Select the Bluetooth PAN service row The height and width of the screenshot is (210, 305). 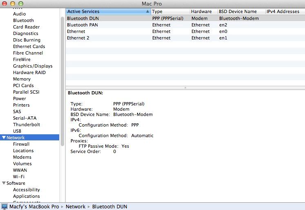pos(185,25)
